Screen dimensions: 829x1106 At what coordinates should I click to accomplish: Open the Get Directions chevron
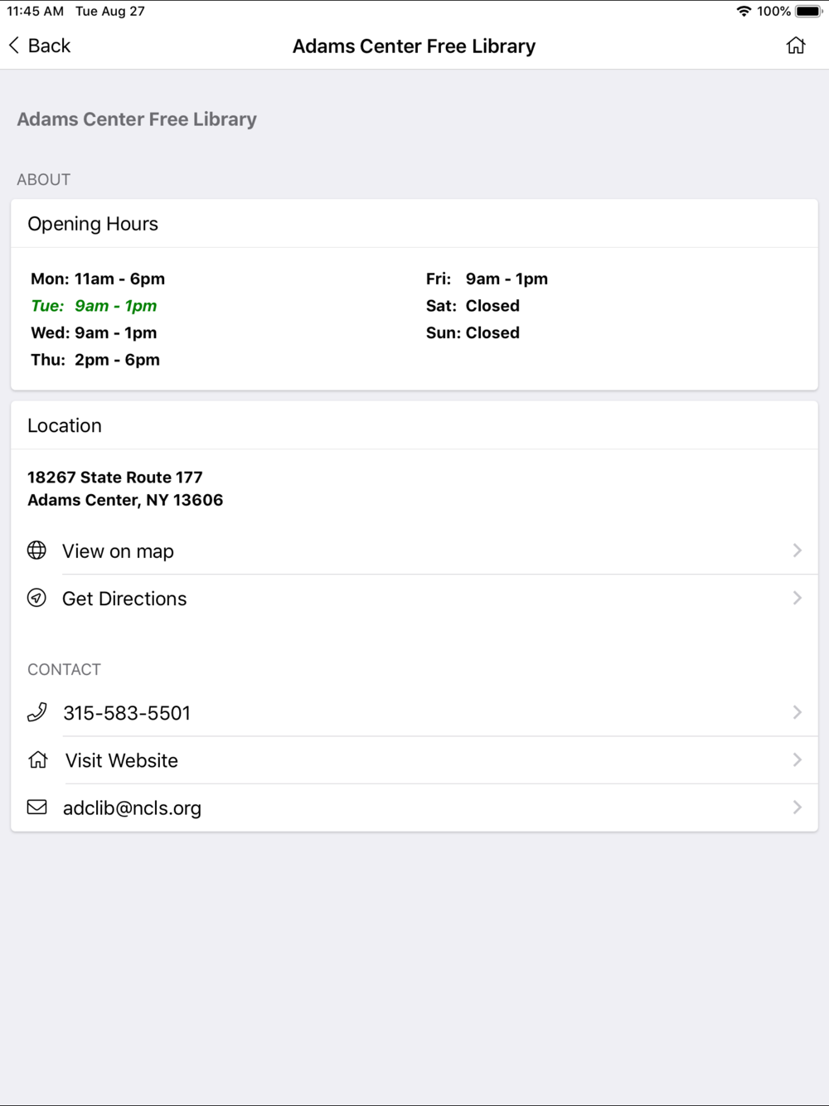tap(797, 598)
